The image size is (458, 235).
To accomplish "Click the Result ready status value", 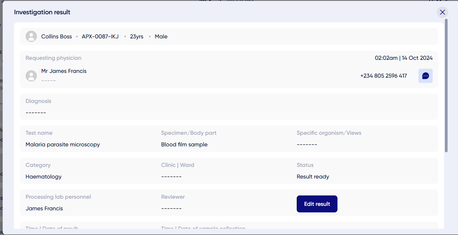I will (x=313, y=177).
